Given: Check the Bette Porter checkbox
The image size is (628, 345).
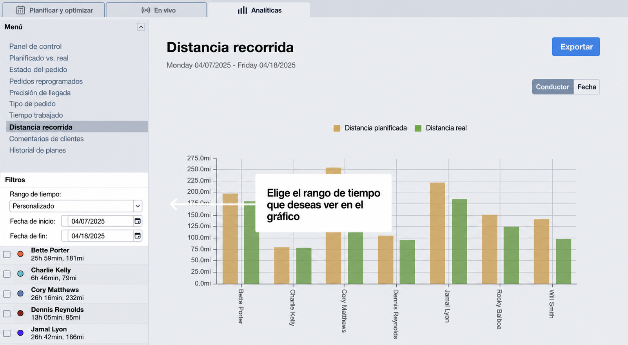Looking at the screenshot, I should (x=7, y=254).
